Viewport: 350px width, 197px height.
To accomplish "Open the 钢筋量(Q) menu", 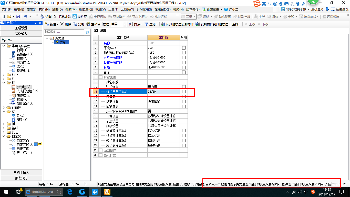I will [86, 9].
